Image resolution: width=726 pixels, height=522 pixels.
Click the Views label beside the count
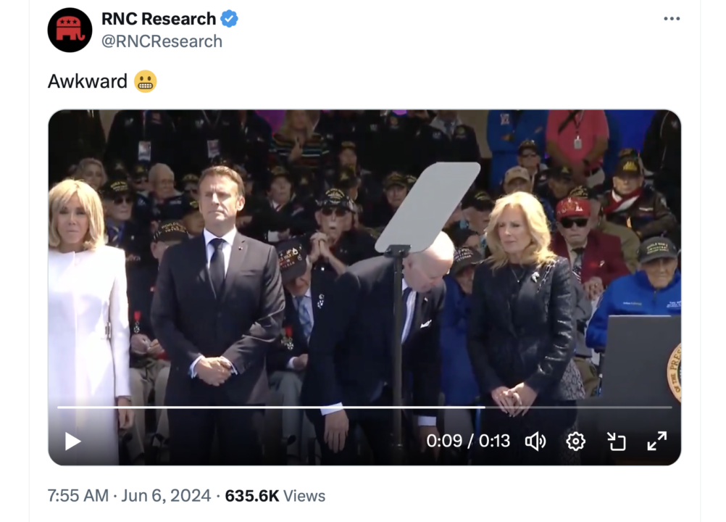click(304, 496)
